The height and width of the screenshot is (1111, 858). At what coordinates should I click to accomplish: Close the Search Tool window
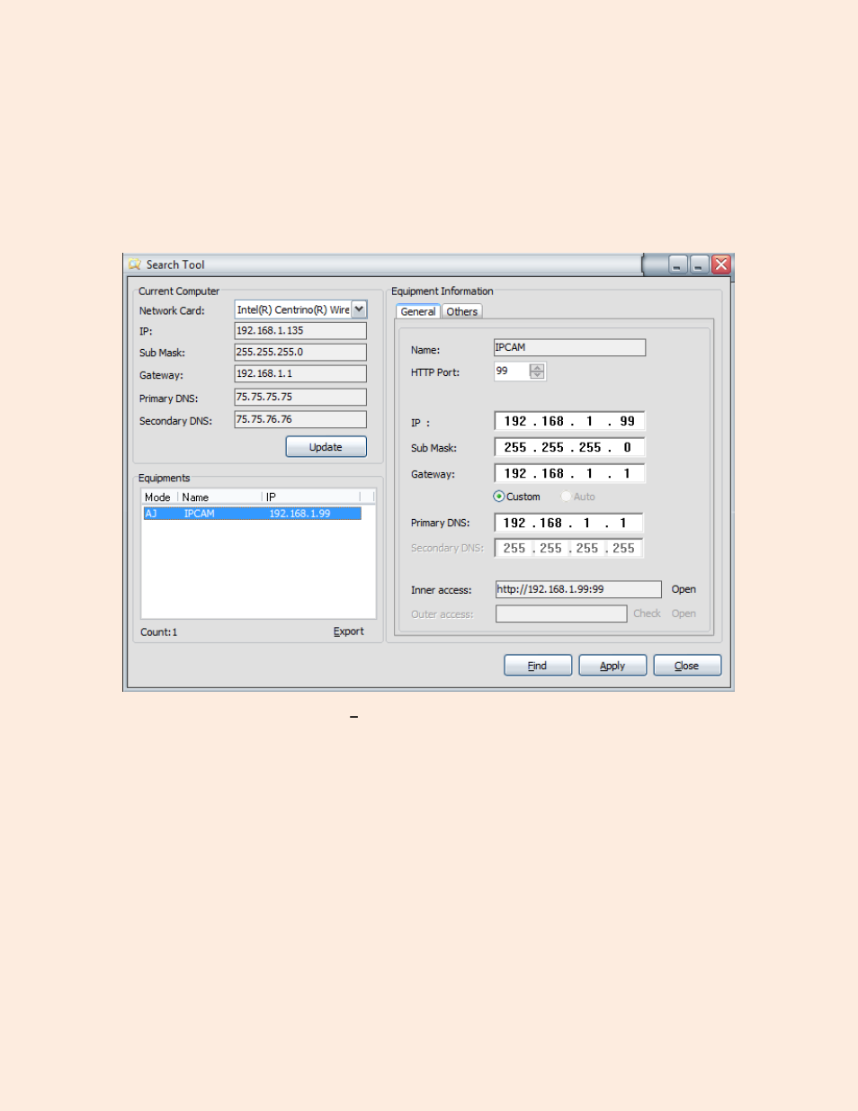[x=721, y=264]
